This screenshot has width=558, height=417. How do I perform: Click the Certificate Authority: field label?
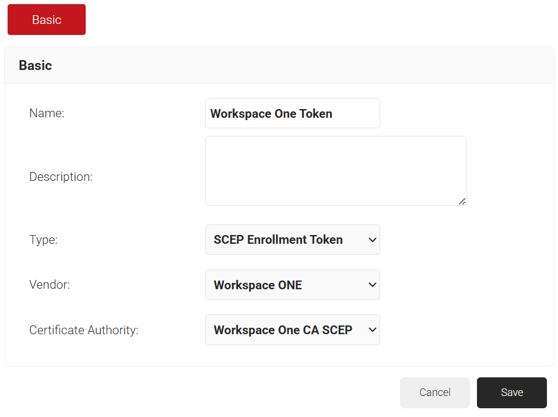[x=83, y=330]
